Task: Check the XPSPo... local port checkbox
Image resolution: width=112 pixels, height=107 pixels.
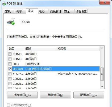Action: click(10, 74)
